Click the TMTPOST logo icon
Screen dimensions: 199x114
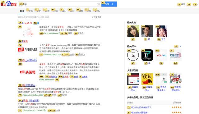[x=147, y=55]
